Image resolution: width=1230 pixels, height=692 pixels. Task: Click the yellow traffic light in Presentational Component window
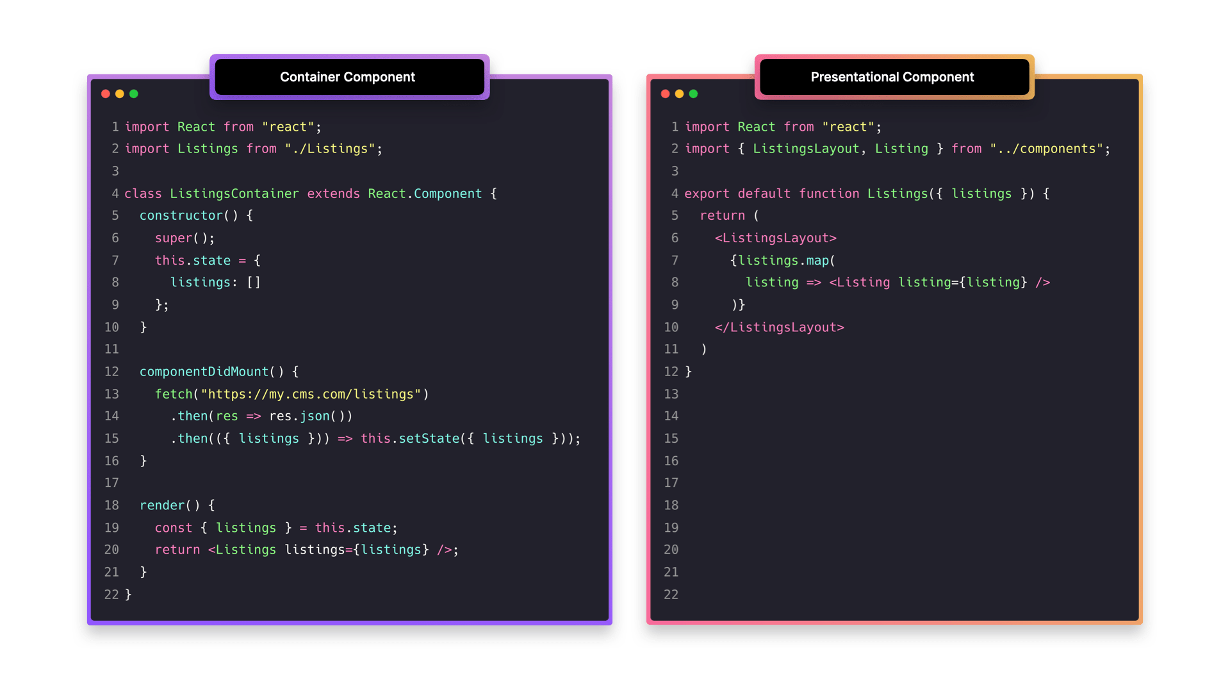[x=679, y=94]
